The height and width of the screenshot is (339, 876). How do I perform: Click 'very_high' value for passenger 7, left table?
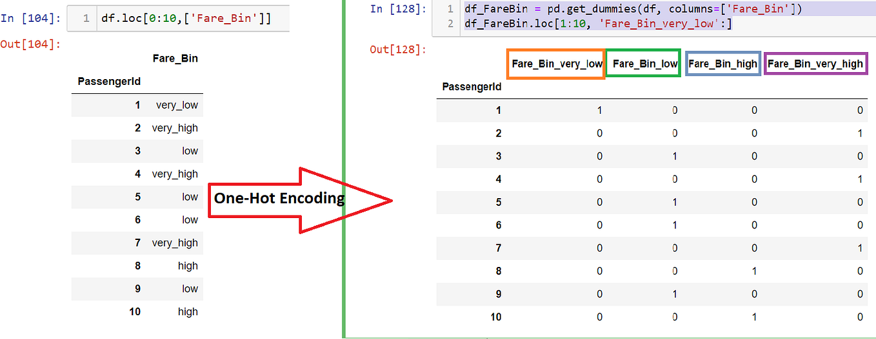tap(175, 243)
